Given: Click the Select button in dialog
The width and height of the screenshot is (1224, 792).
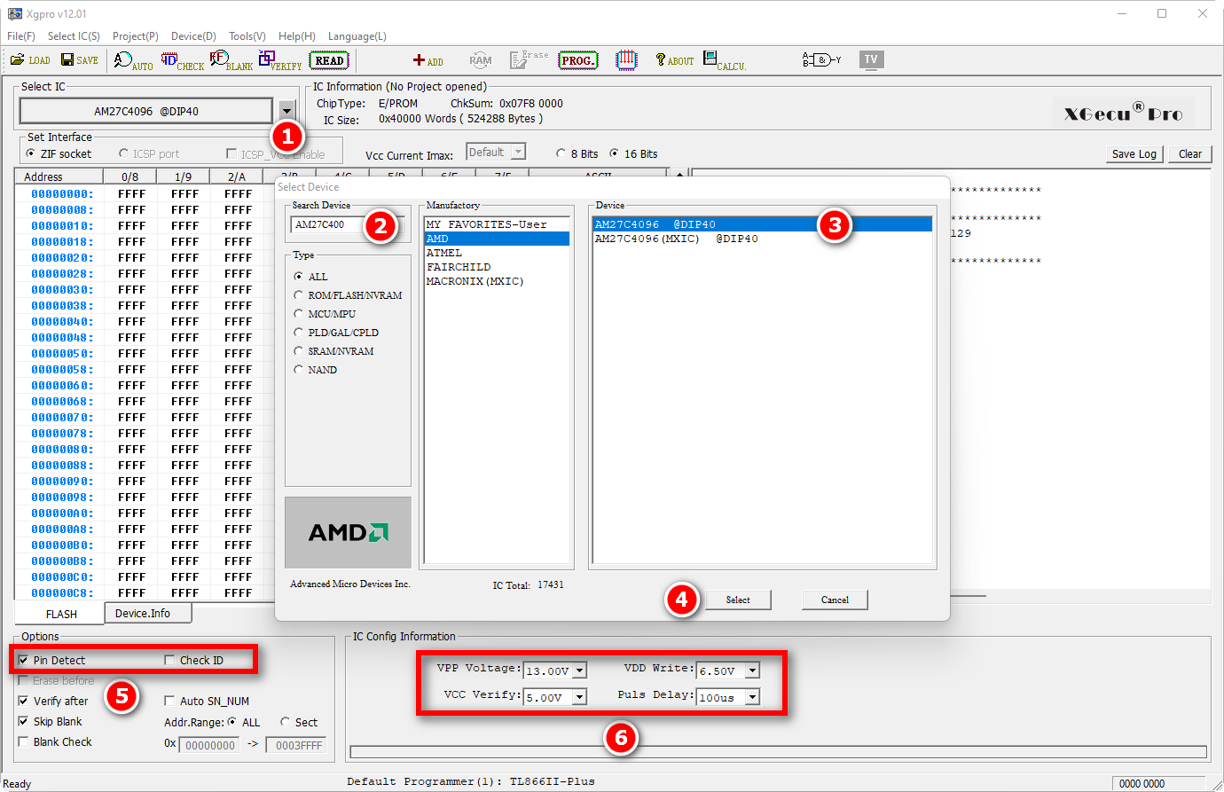Looking at the screenshot, I should [x=738, y=600].
